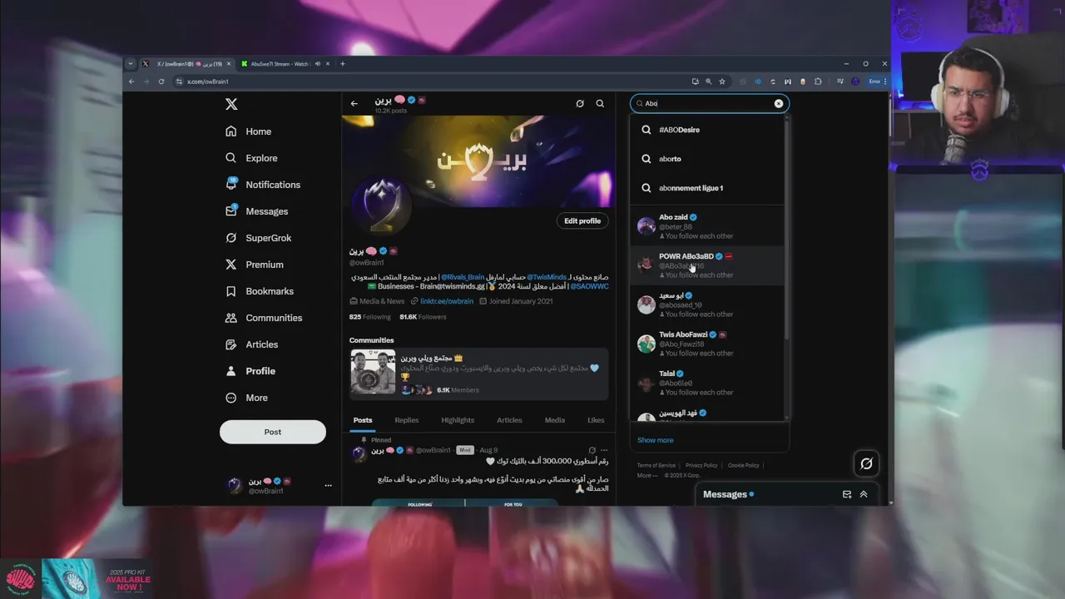Click Grok icon on the pinned post
This screenshot has width=1065, height=599.
[x=592, y=450]
